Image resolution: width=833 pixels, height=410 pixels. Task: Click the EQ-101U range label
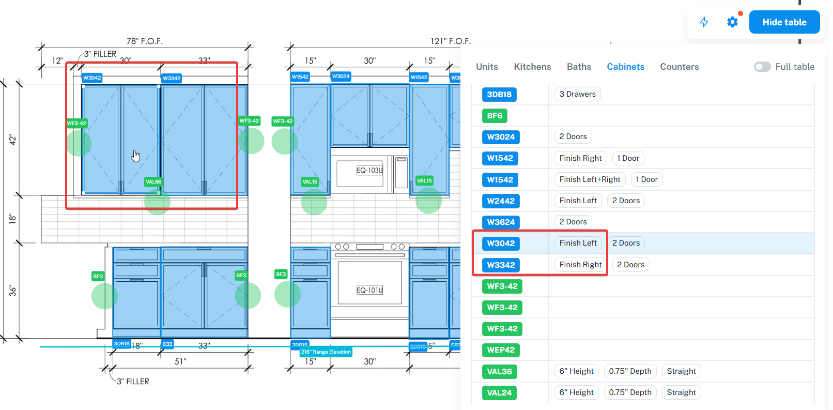pos(369,291)
